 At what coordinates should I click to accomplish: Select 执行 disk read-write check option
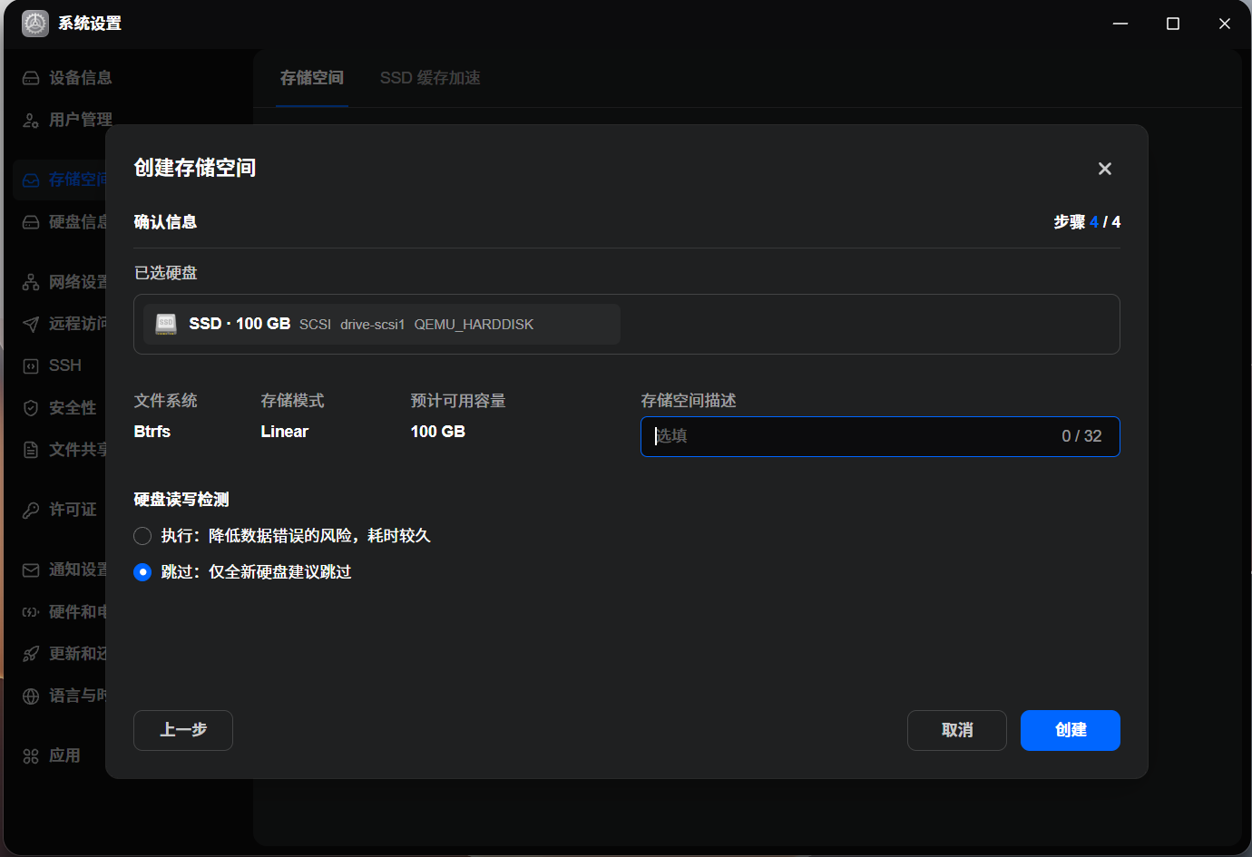[142, 536]
